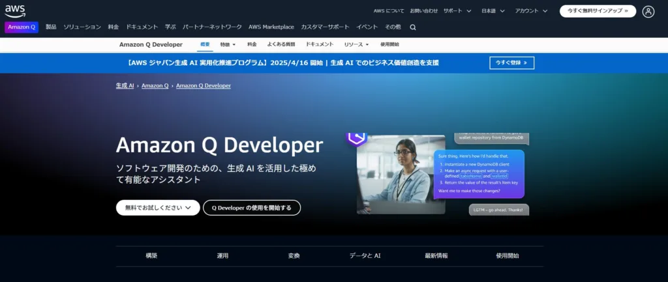Open the その他 menu
Image resolution: width=668 pixels, height=282 pixels.
coord(393,27)
